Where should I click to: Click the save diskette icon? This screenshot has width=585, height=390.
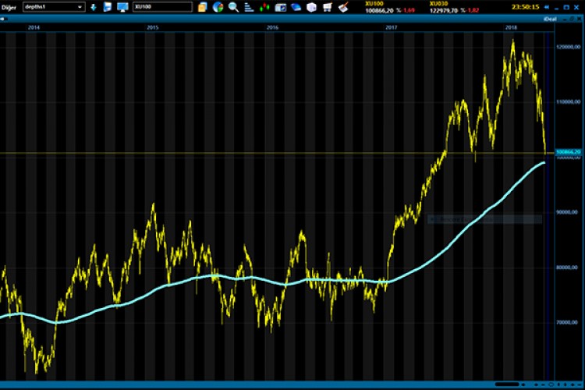click(x=108, y=7)
